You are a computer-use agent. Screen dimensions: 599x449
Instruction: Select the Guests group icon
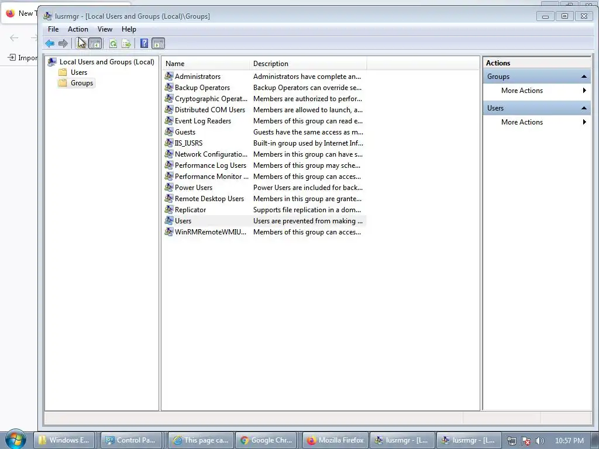(x=169, y=132)
